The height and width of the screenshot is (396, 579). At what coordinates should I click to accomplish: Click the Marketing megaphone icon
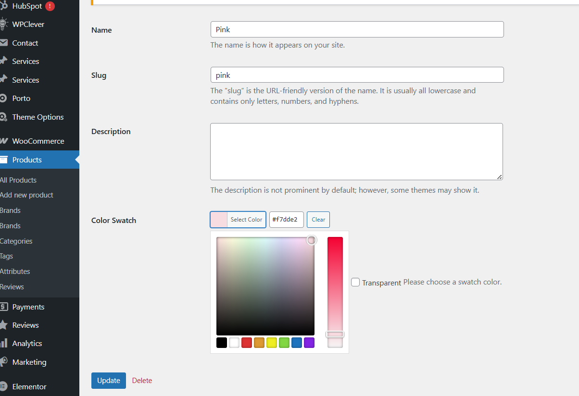point(3,362)
